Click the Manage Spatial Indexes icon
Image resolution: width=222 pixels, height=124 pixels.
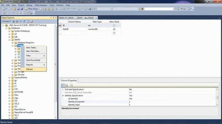(x=31, y=13)
